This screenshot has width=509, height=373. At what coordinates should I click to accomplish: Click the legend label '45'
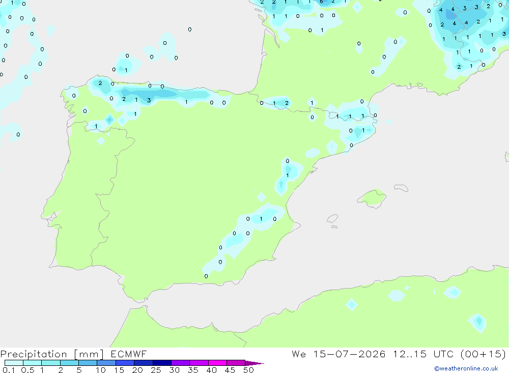[x=230, y=370]
